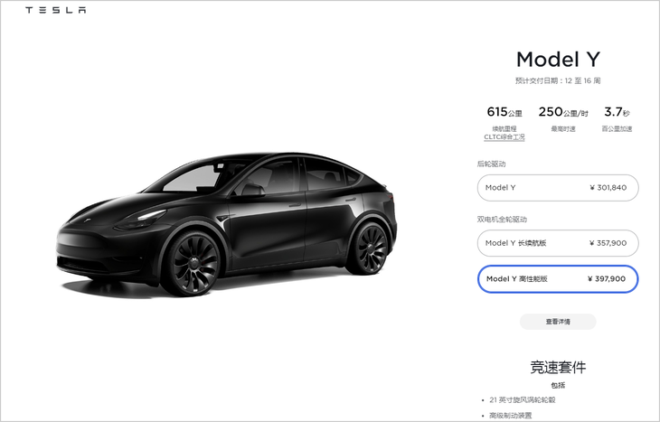Select Model Y 高性能版 ¥397,900 option
The height and width of the screenshot is (422, 660).
558,279
